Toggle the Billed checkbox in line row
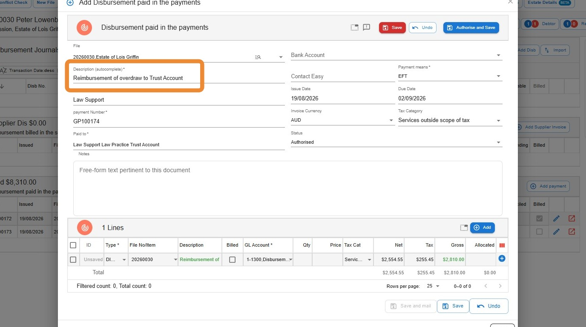 click(x=233, y=259)
